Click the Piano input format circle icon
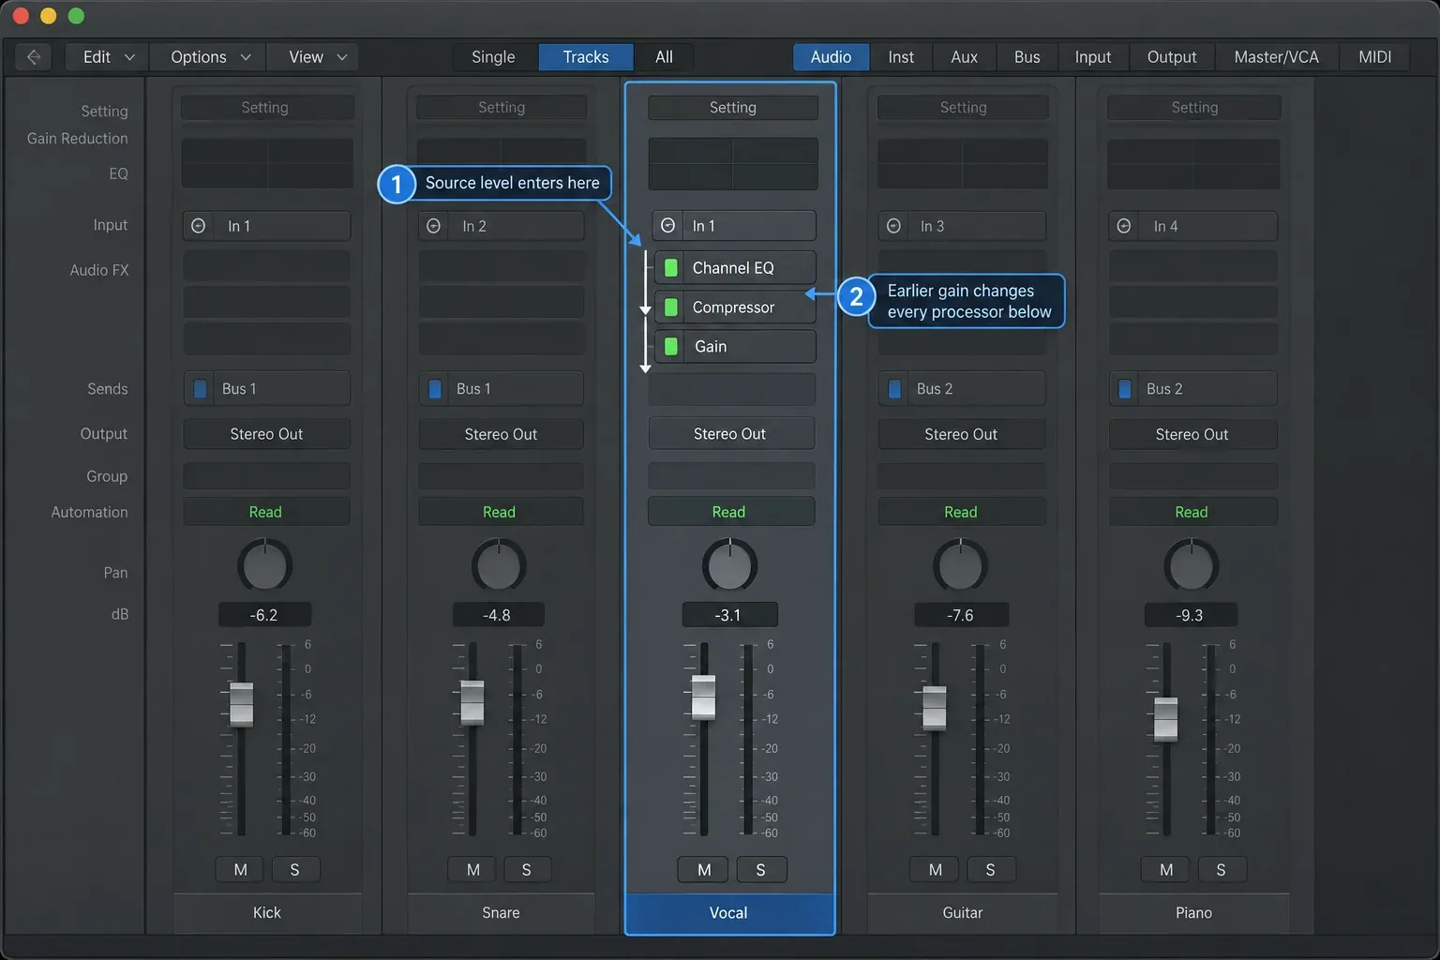 coord(1124,226)
